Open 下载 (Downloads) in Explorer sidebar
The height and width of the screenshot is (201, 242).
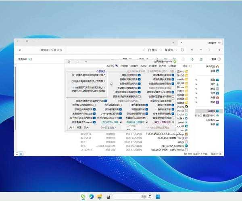click(212, 84)
